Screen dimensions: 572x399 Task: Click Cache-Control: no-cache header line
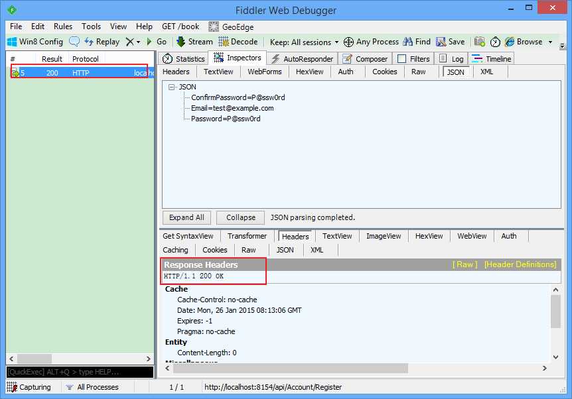click(217, 300)
